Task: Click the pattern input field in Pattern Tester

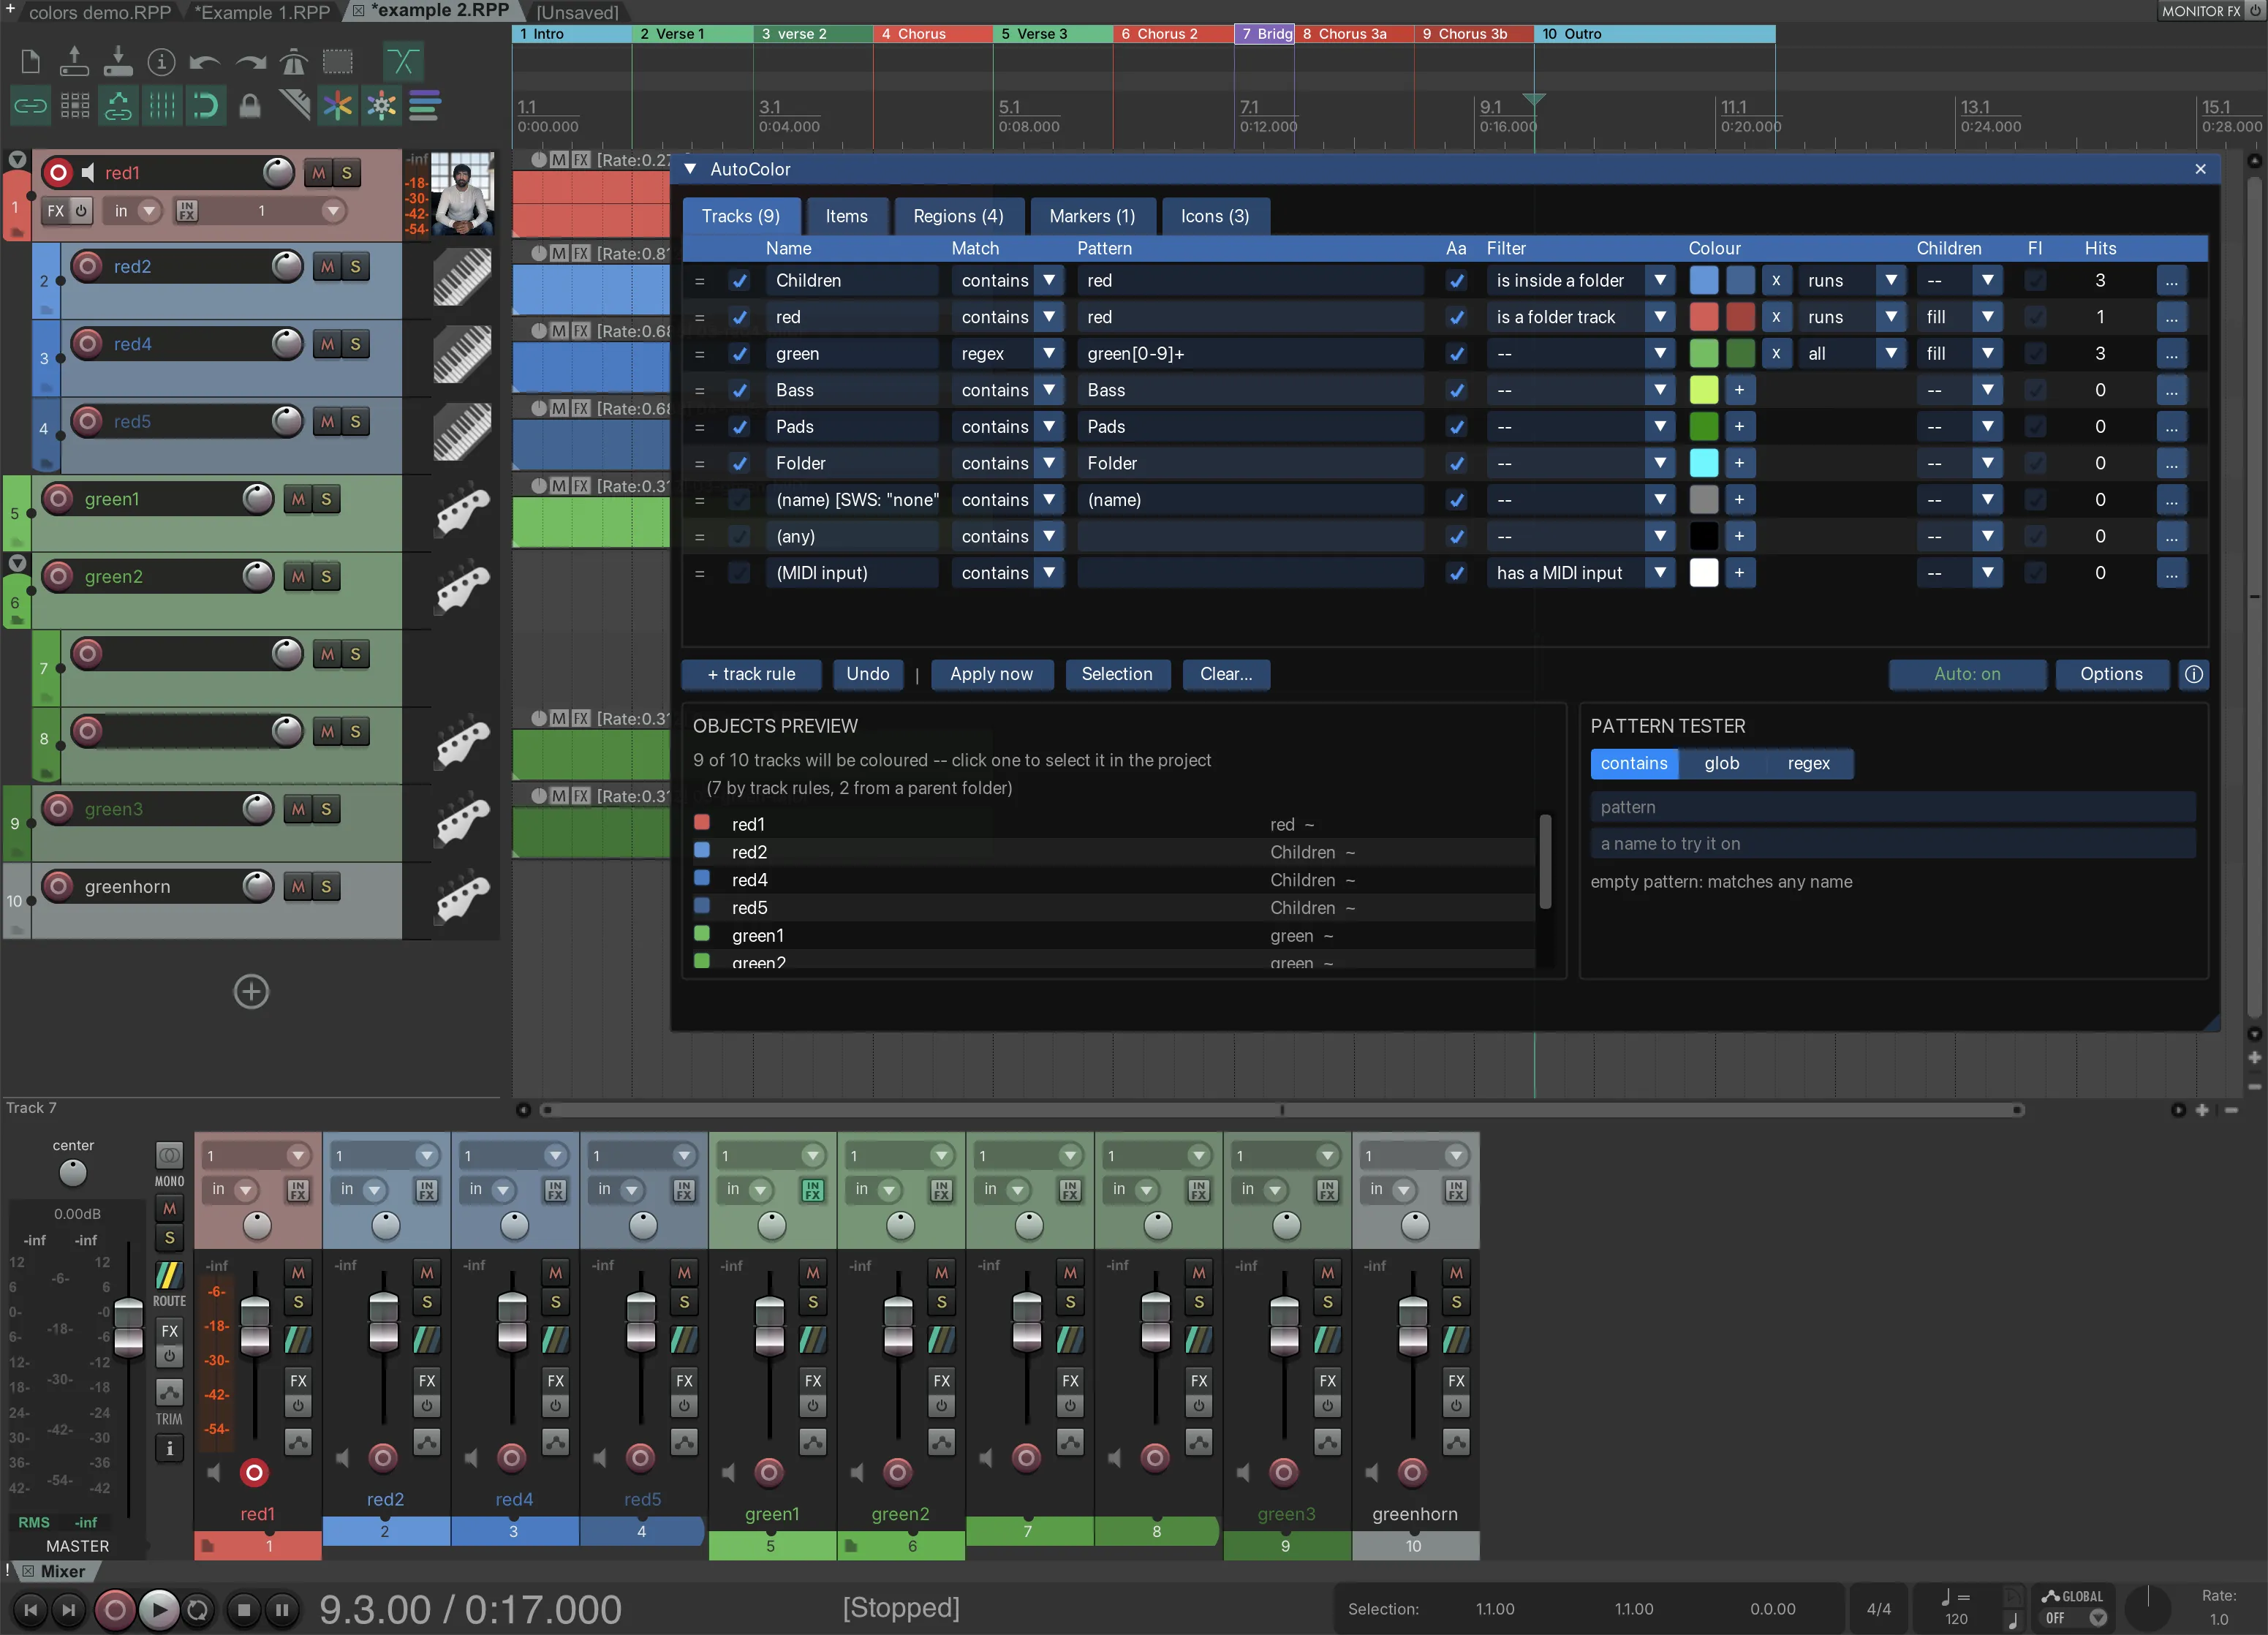Action: (1893, 808)
